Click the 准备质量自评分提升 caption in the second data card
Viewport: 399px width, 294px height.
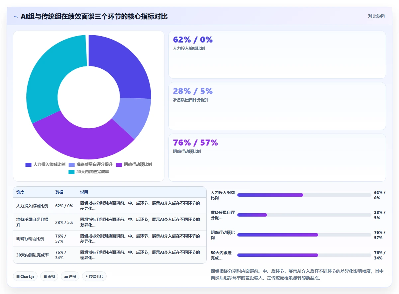(191, 100)
